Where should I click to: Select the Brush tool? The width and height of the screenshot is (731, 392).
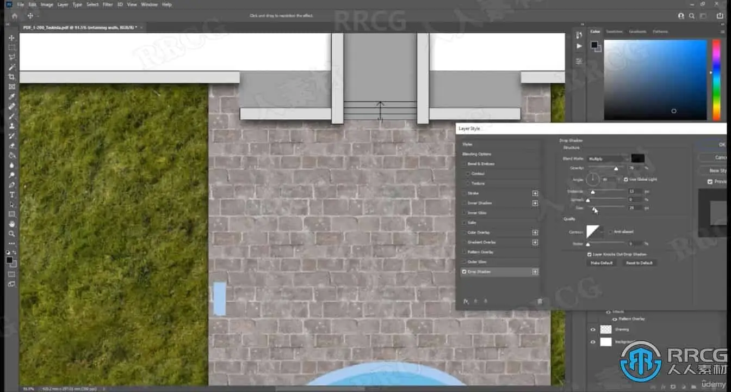tap(12, 116)
